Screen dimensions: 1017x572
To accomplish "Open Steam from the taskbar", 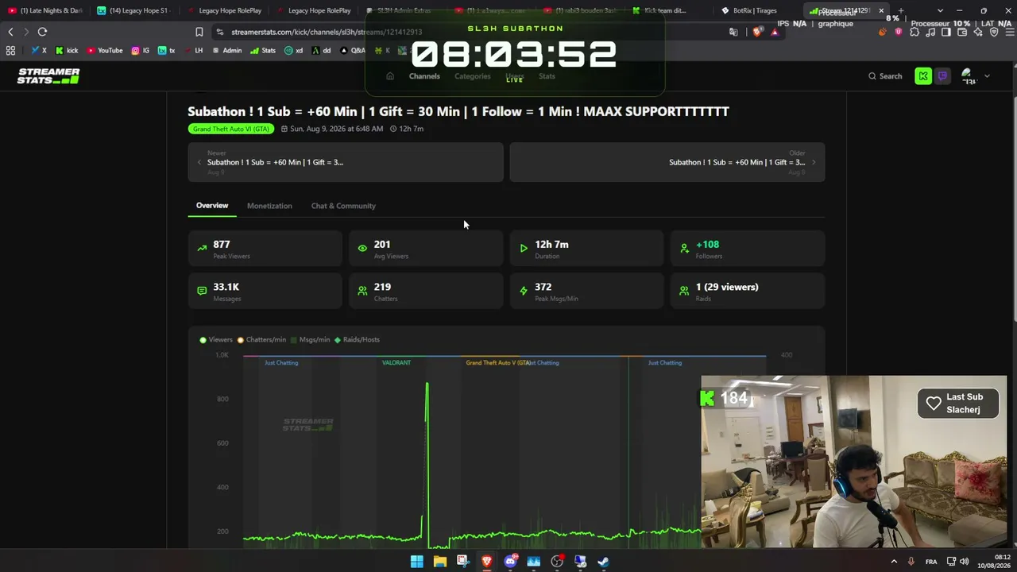I will coord(604,562).
